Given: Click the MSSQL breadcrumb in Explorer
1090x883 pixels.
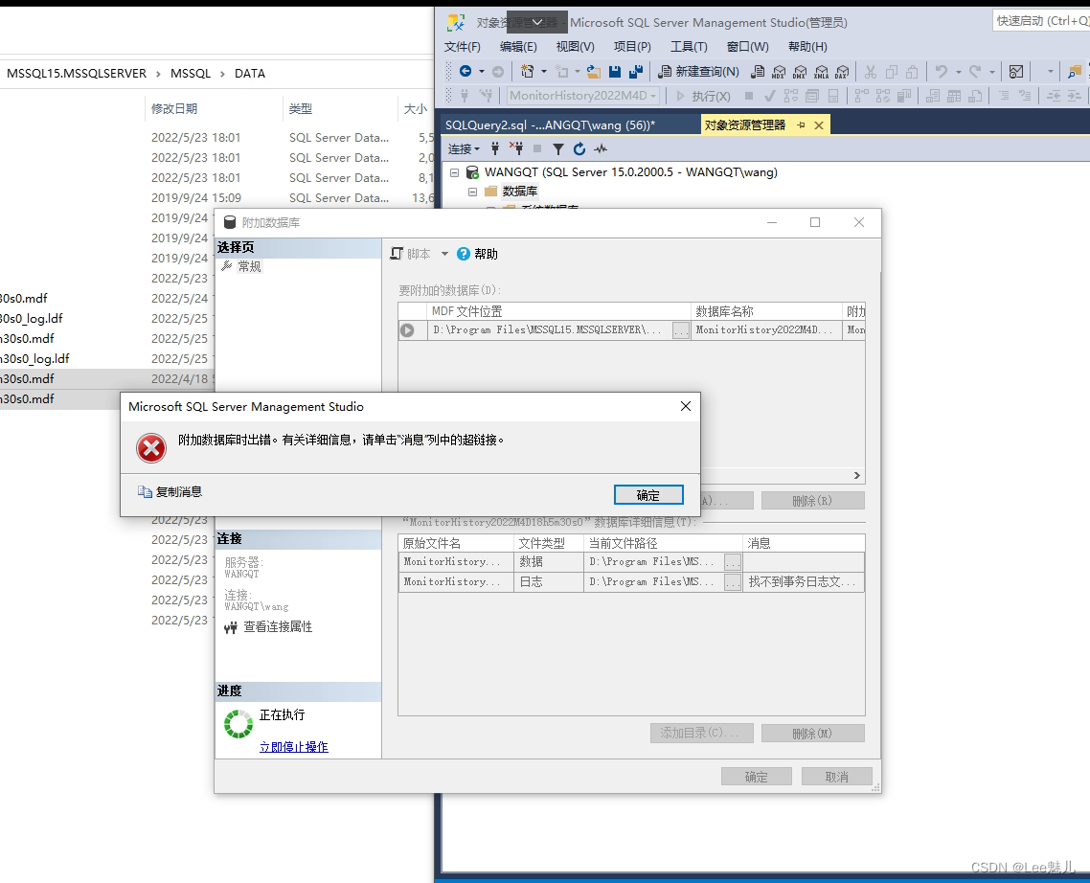Looking at the screenshot, I should pos(191,73).
